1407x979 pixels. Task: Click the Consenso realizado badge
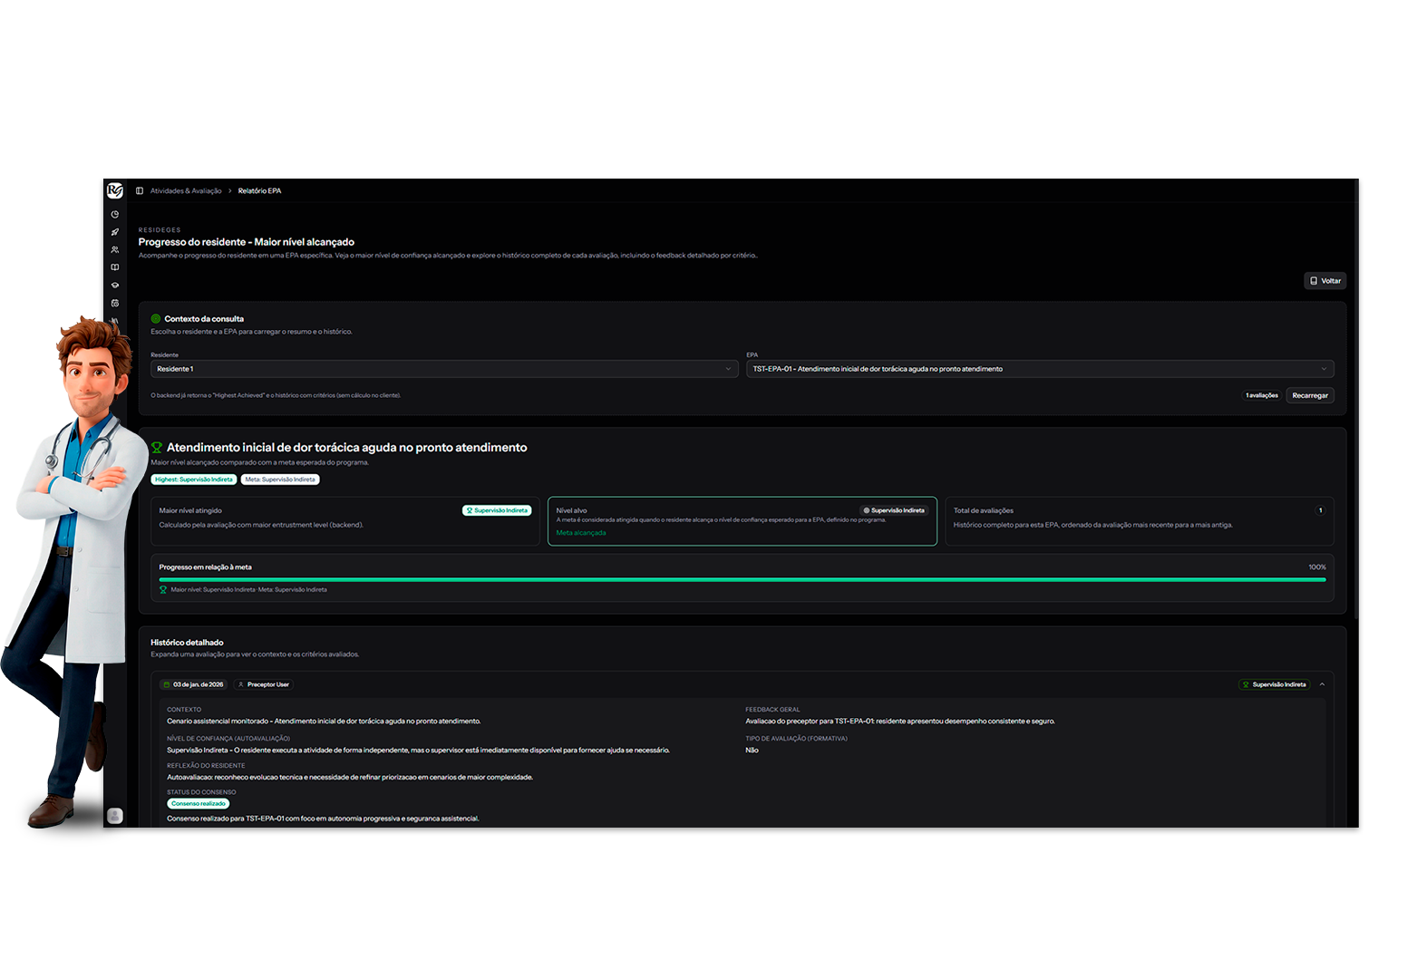(x=199, y=804)
